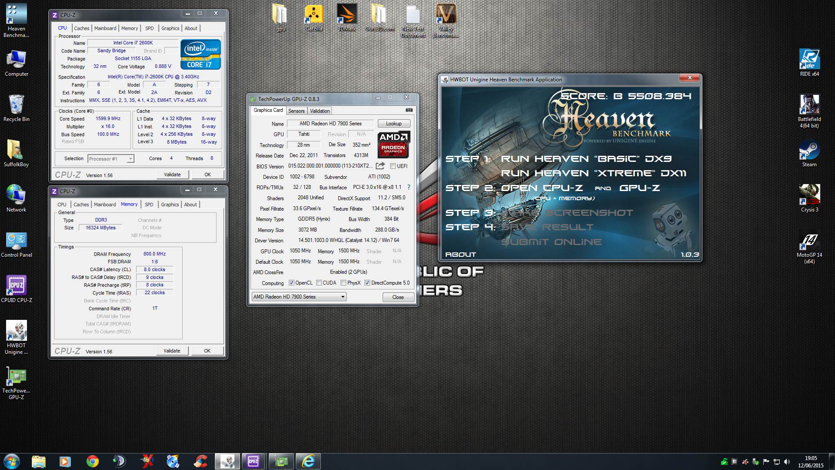The width and height of the screenshot is (835, 470).
Task: Launch Crysis 3 desktop shortcut
Action: (x=809, y=198)
